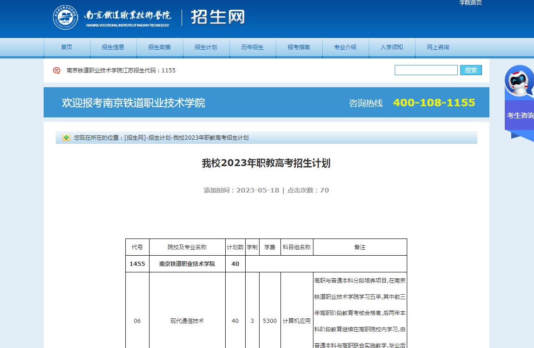Open the 报考指南 nav menu
534x348 pixels.
(299, 47)
